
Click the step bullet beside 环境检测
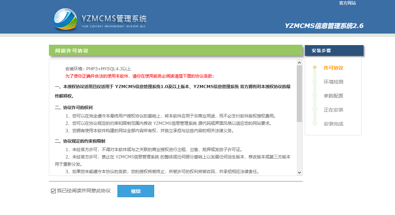tap(315, 82)
